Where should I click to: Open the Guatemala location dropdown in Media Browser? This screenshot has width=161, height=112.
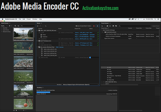coord(4,26)
